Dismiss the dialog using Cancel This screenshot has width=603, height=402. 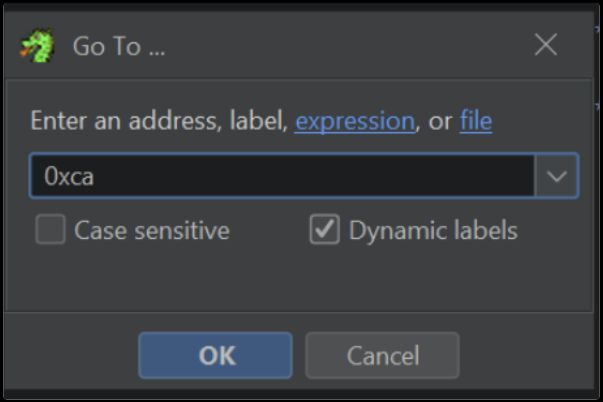382,355
